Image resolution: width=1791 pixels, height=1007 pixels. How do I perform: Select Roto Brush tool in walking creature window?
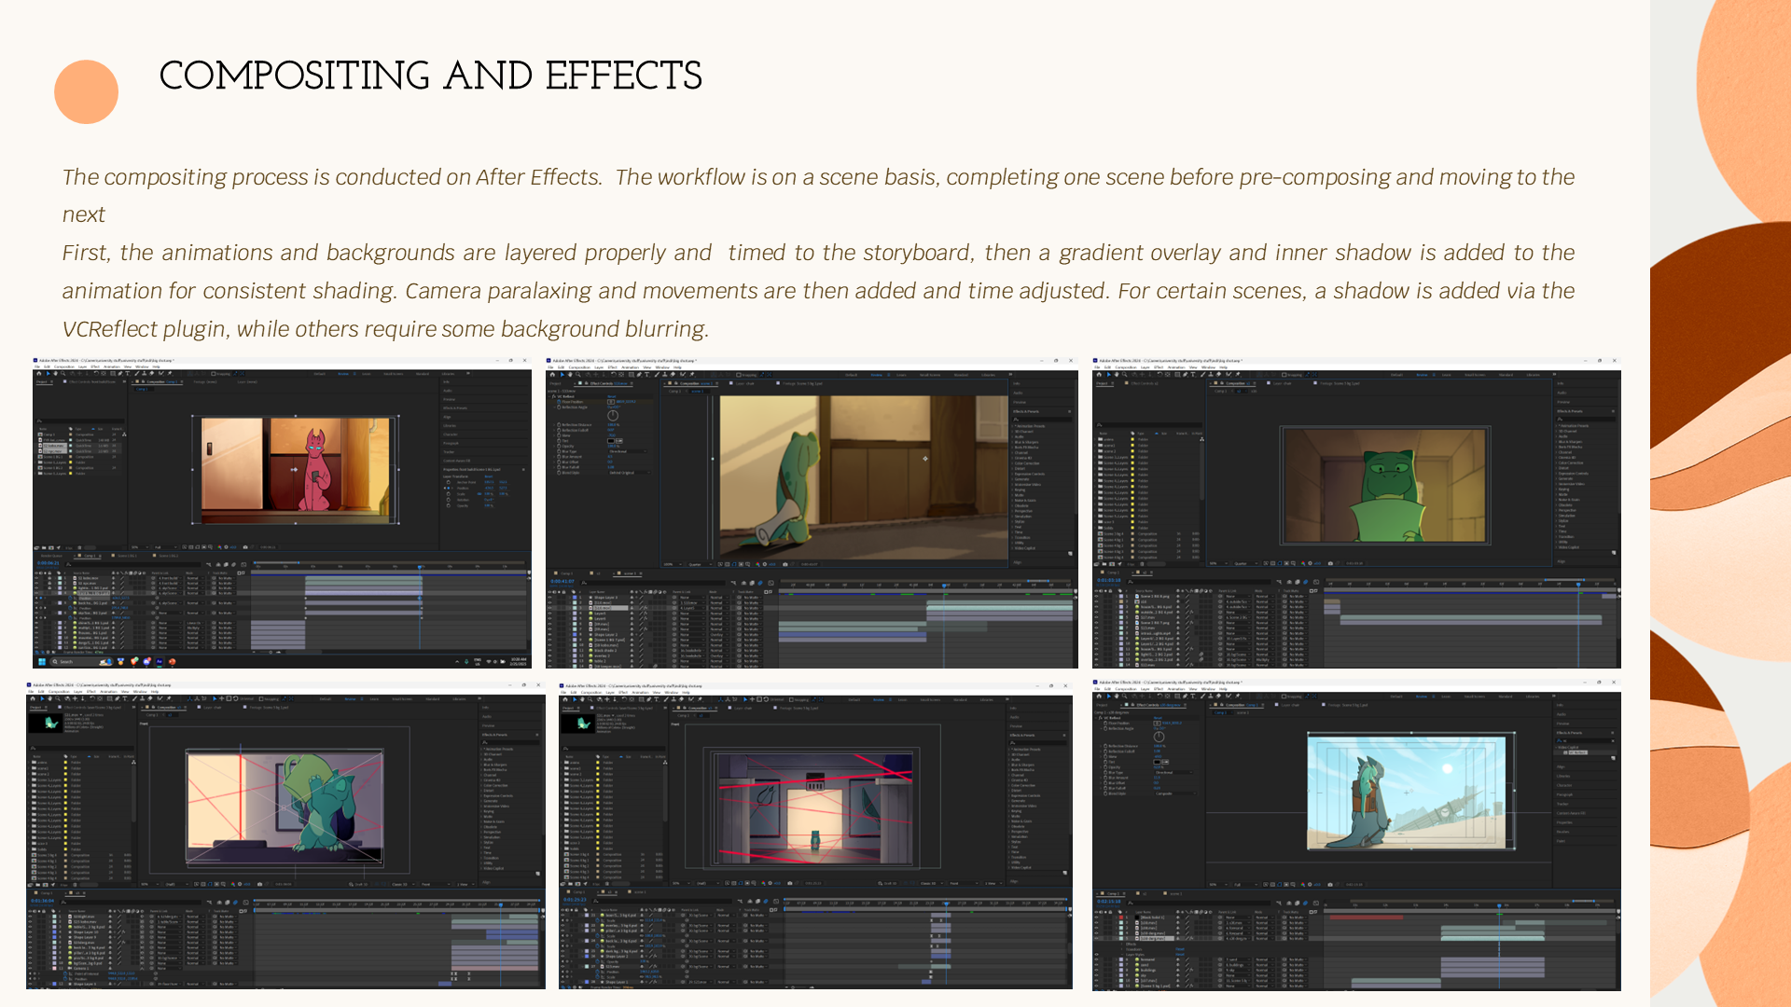pyautogui.click(x=683, y=375)
